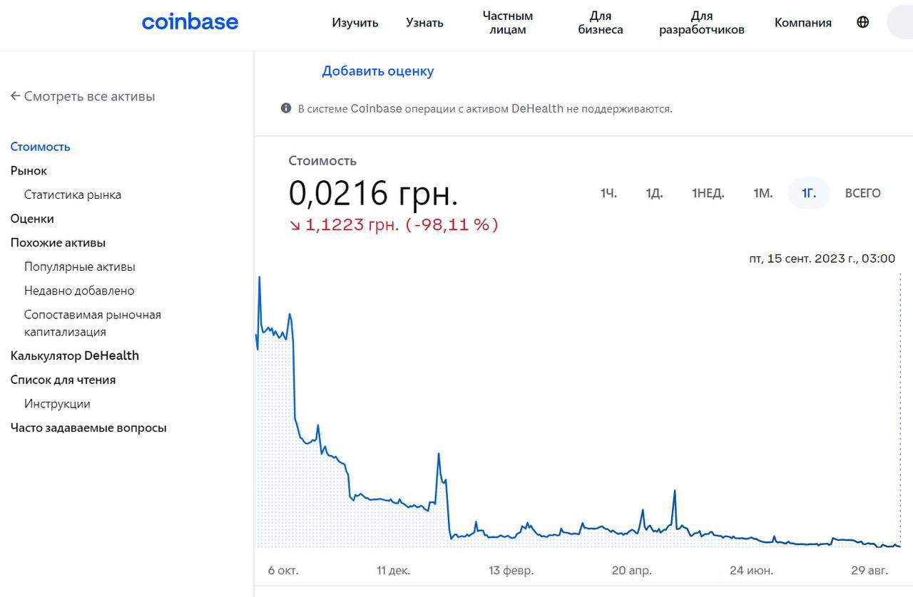Image resolution: width=913 pixels, height=597 pixels.
Task: Select the 1Г. yearly range
Action: coord(808,193)
